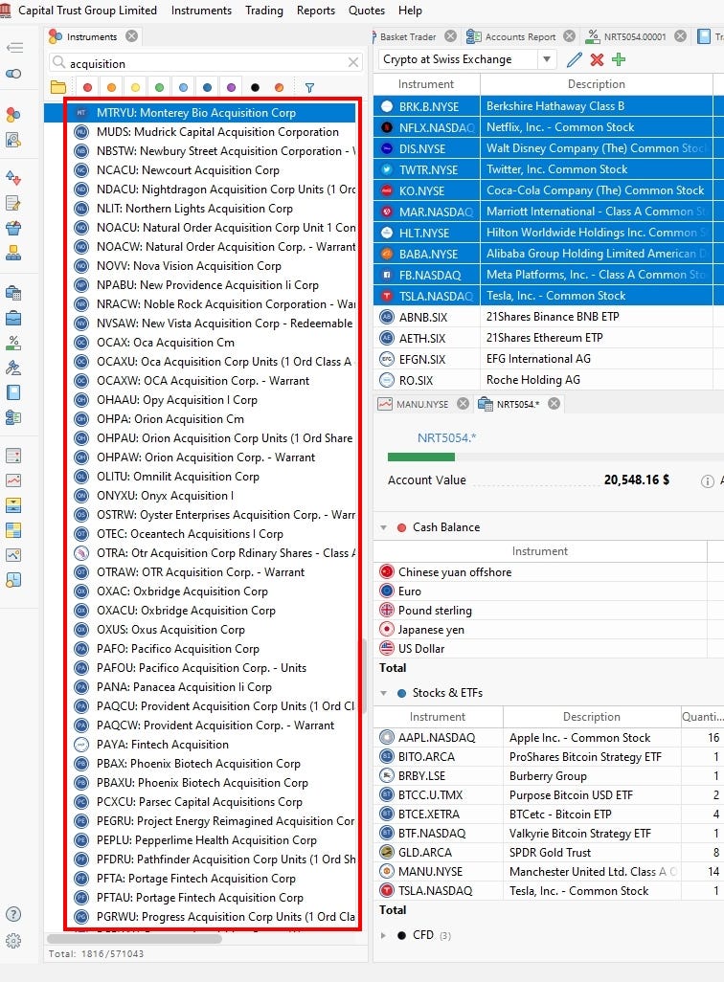Open the blue notebook sidebar icon
Screen dimensions: 724x982
(13, 392)
